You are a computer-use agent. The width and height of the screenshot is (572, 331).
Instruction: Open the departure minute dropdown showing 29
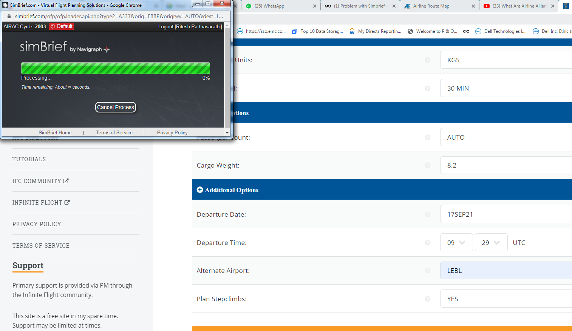pyautogui.click(x=491, y=243)
